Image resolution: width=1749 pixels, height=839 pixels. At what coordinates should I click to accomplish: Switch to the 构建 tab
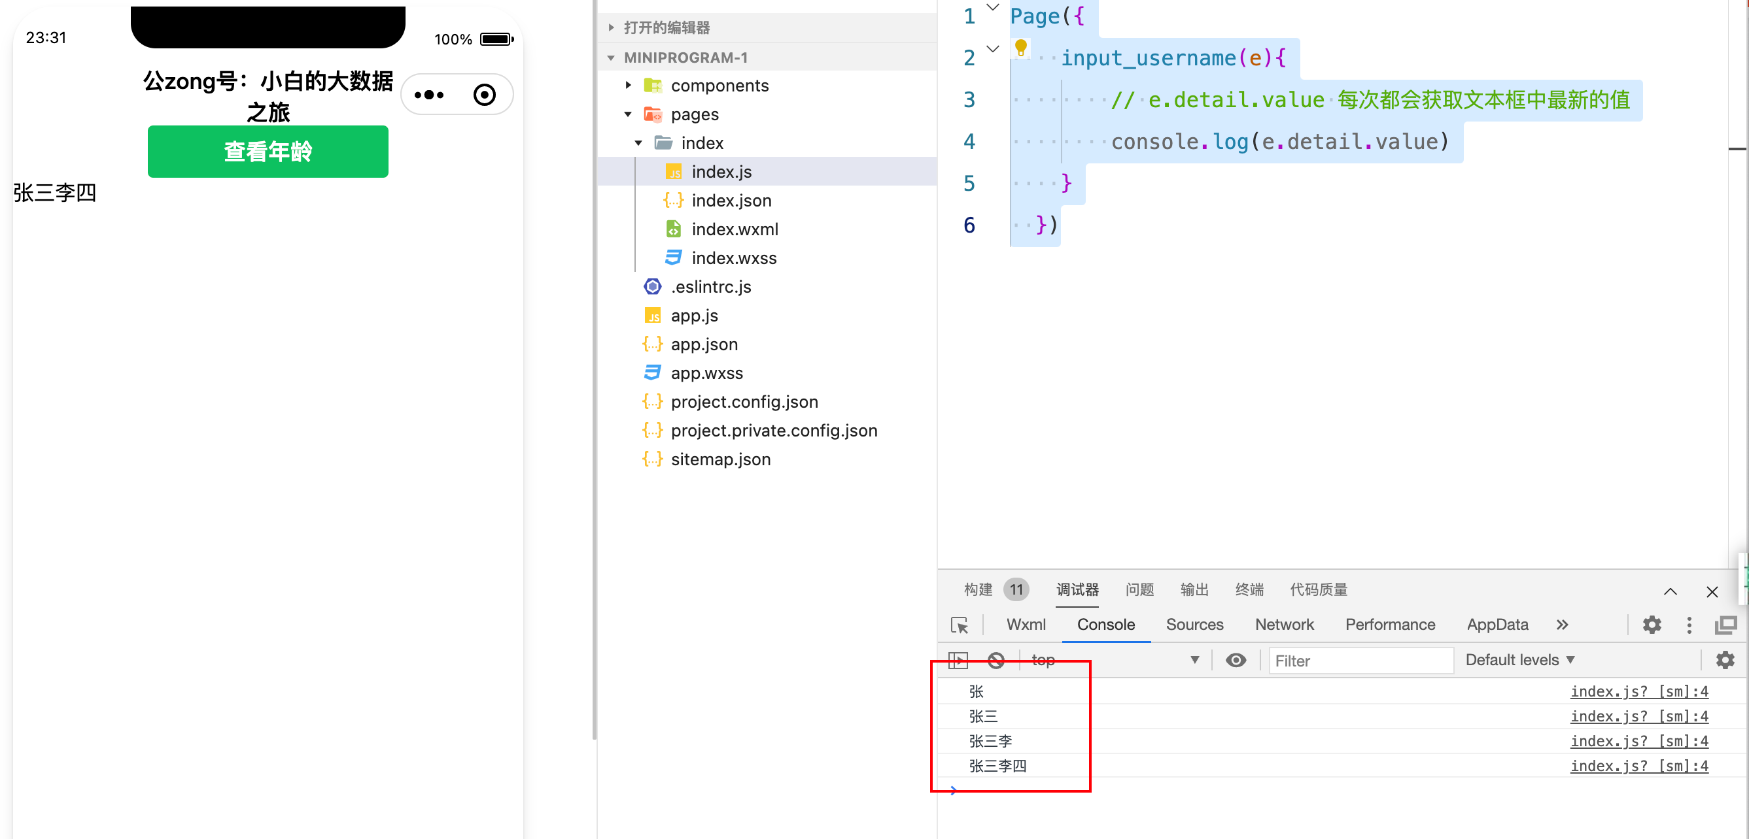978,589
